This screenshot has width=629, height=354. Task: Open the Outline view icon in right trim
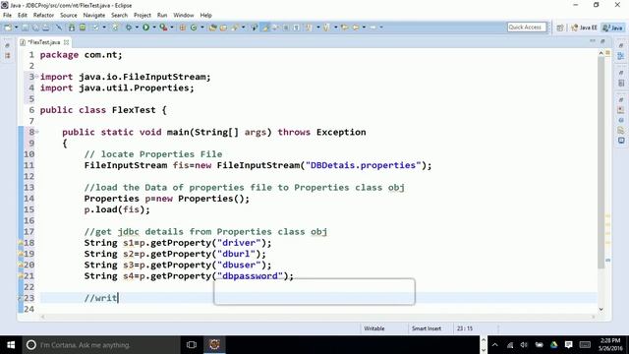621,56
